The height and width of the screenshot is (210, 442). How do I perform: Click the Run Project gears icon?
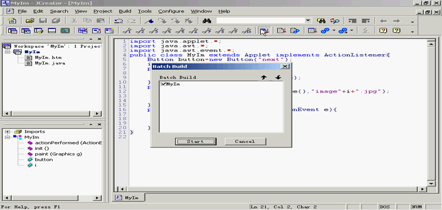(343, 30)
